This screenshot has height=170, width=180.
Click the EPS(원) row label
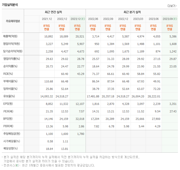click(x=8, y=104)
